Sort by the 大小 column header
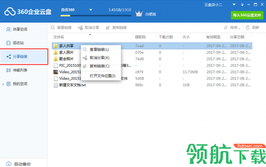Image resolution: width=266 pixels, height=167 pixels. pyautogui.click(x=186, y=37)
